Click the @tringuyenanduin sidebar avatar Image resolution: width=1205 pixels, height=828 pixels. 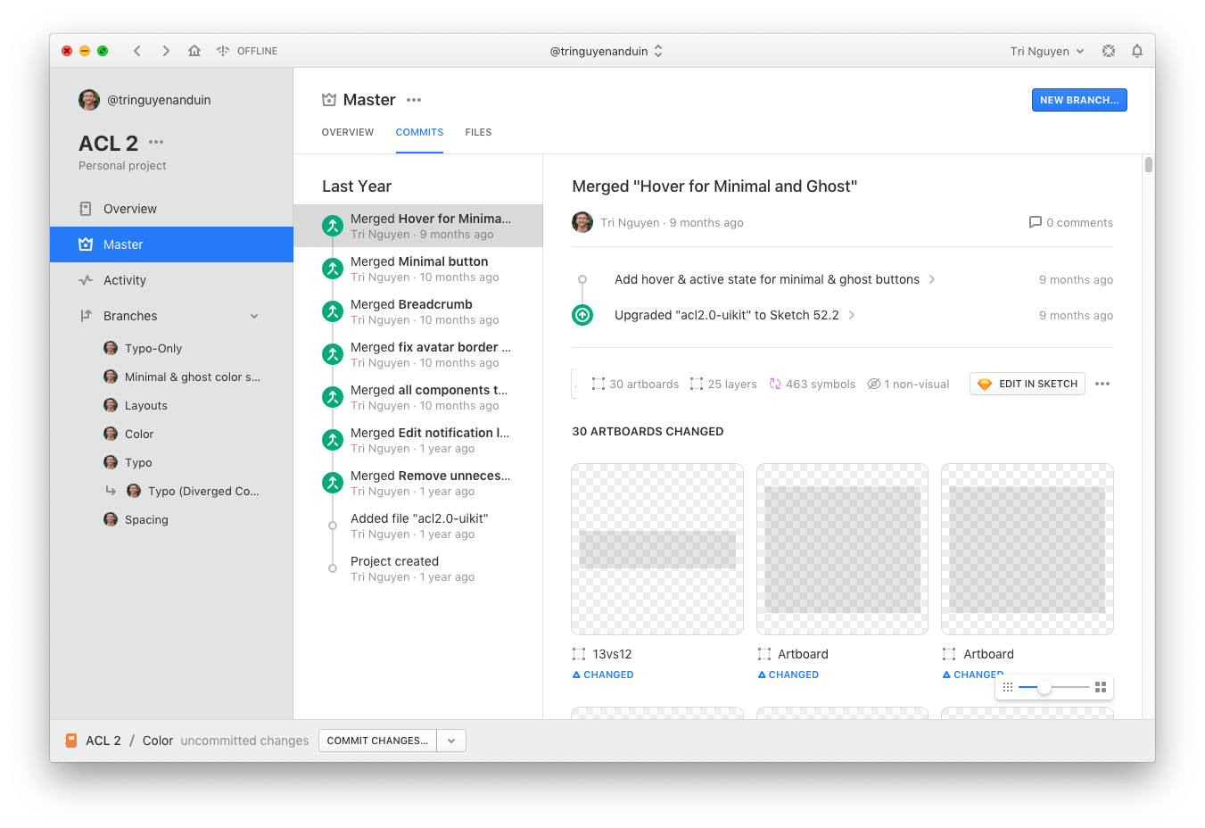click(x=89, y=100)
